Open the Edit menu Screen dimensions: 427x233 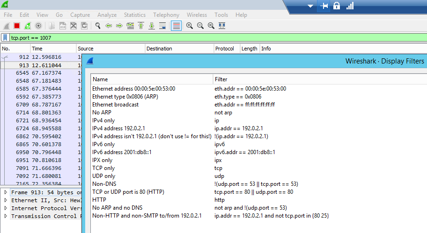tap(24, 15)
